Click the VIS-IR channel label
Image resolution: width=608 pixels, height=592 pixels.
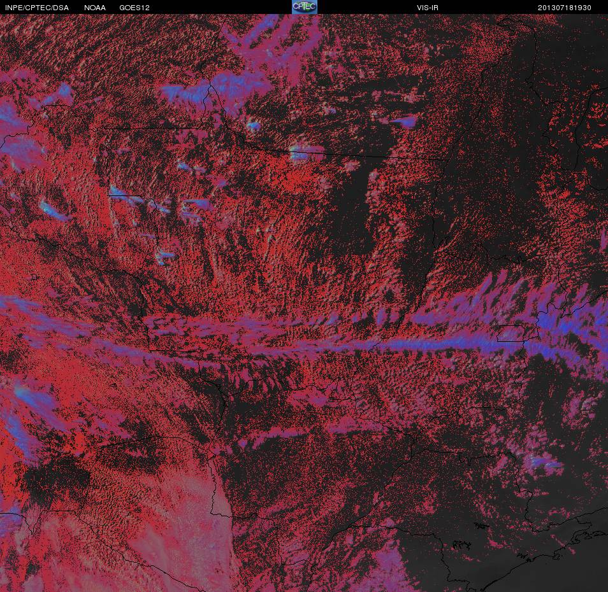point(427,8)
